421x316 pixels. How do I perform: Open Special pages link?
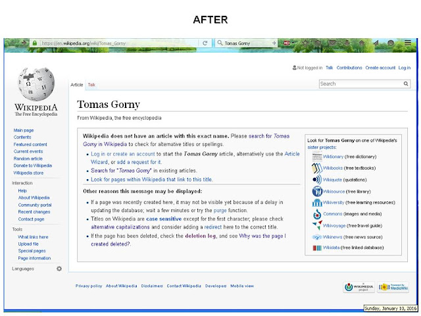(32, 251)
